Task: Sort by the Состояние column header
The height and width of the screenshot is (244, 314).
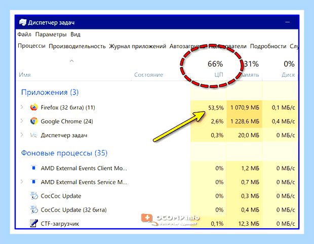Action: [x=148, y=75]
